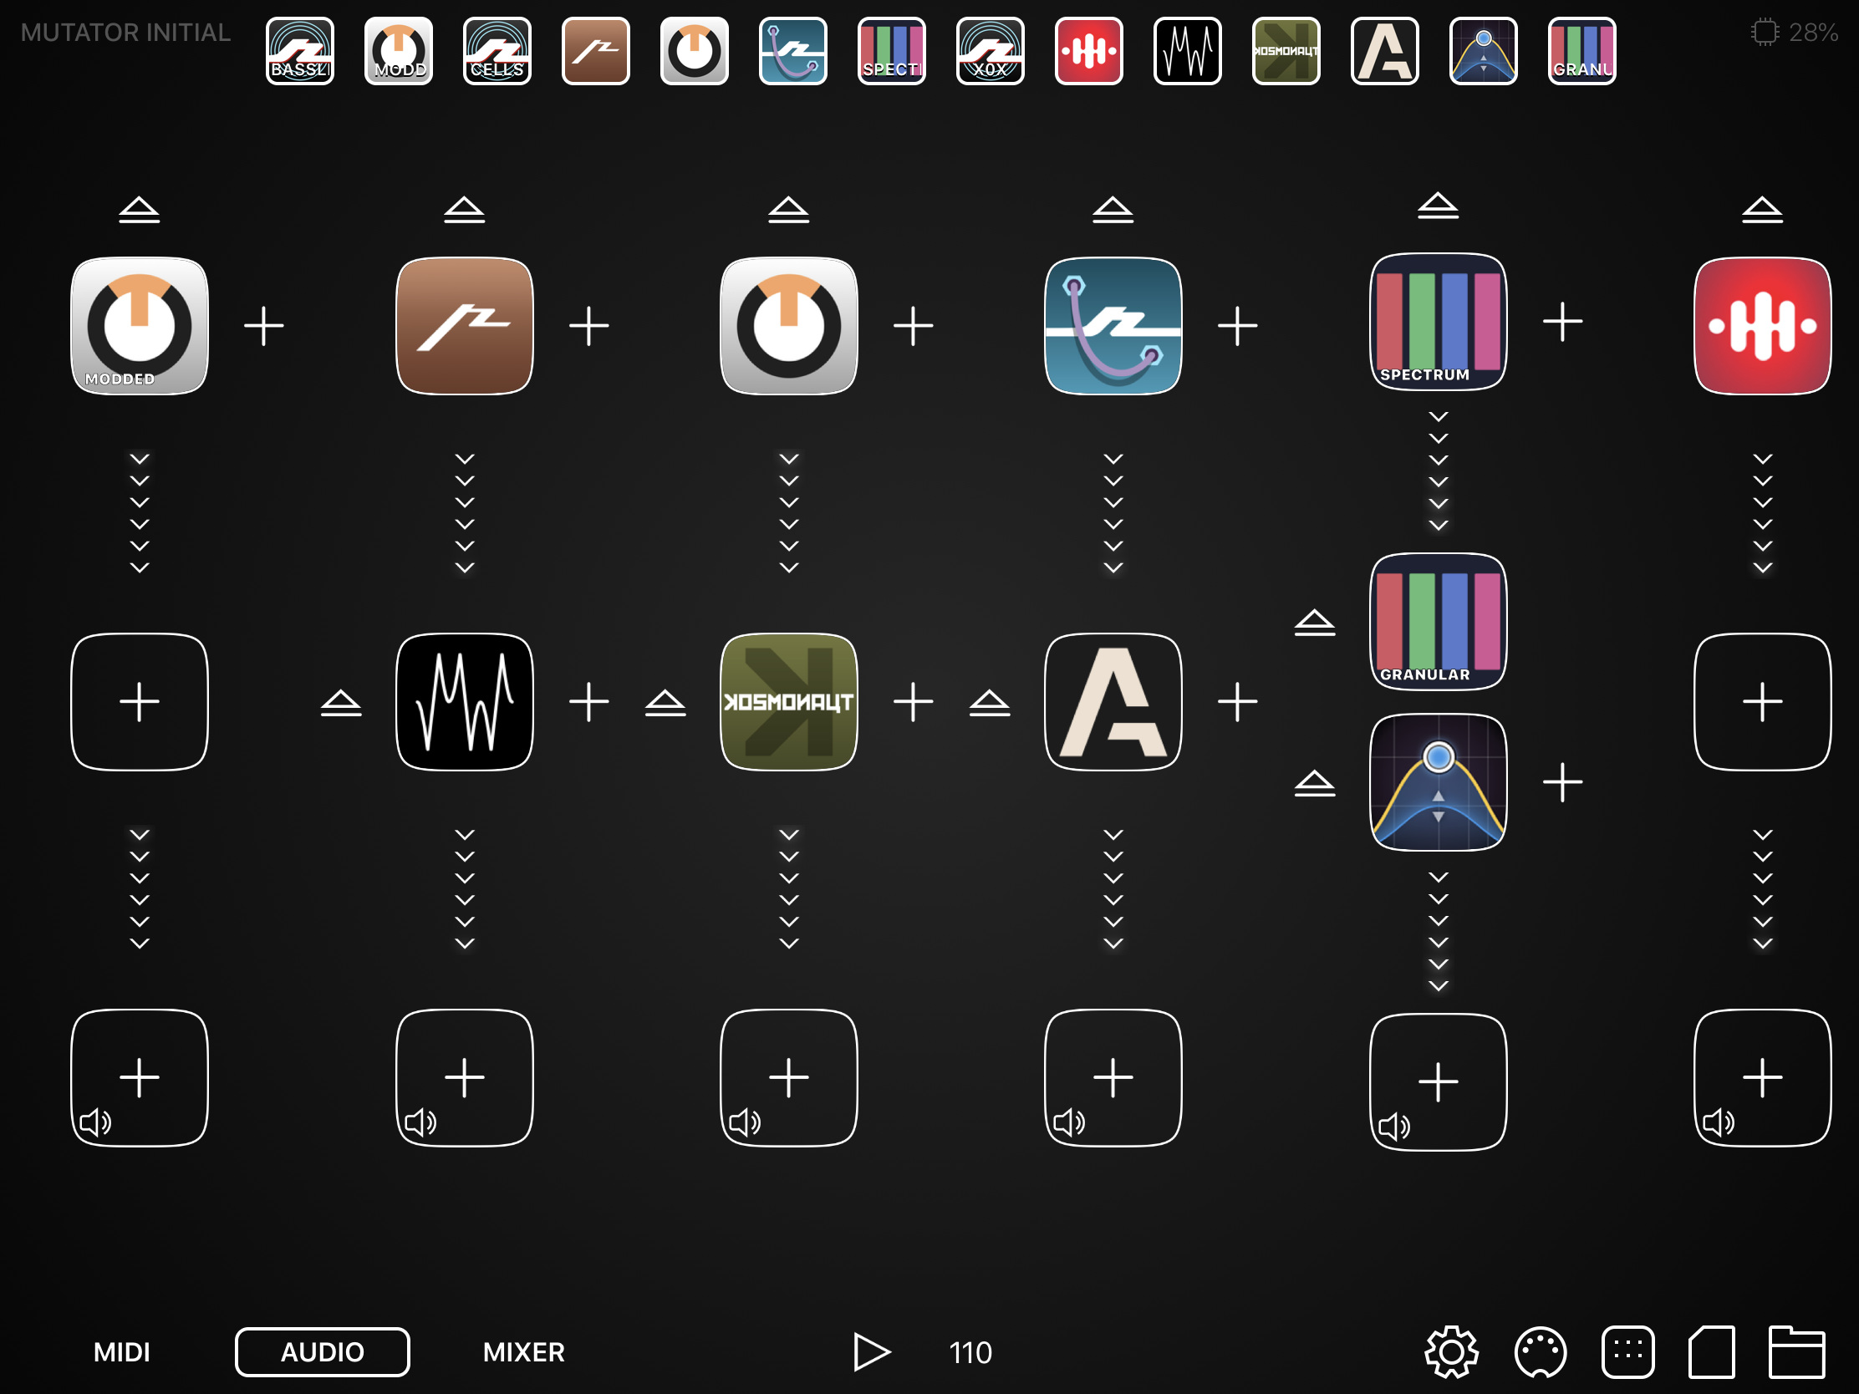
Task: Open the SPECT plugin shortcut in the top bar
Action: coord(892,51)
